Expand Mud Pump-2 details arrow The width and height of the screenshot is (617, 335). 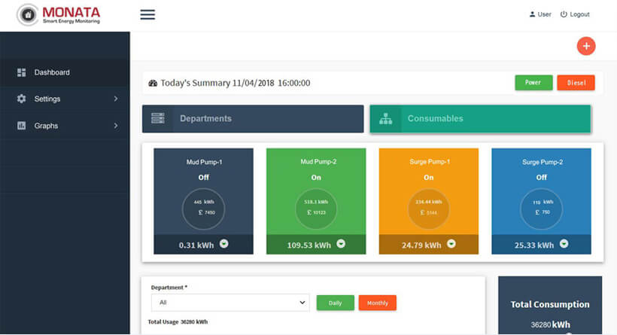pyautogui.click(x=341, y=244)
